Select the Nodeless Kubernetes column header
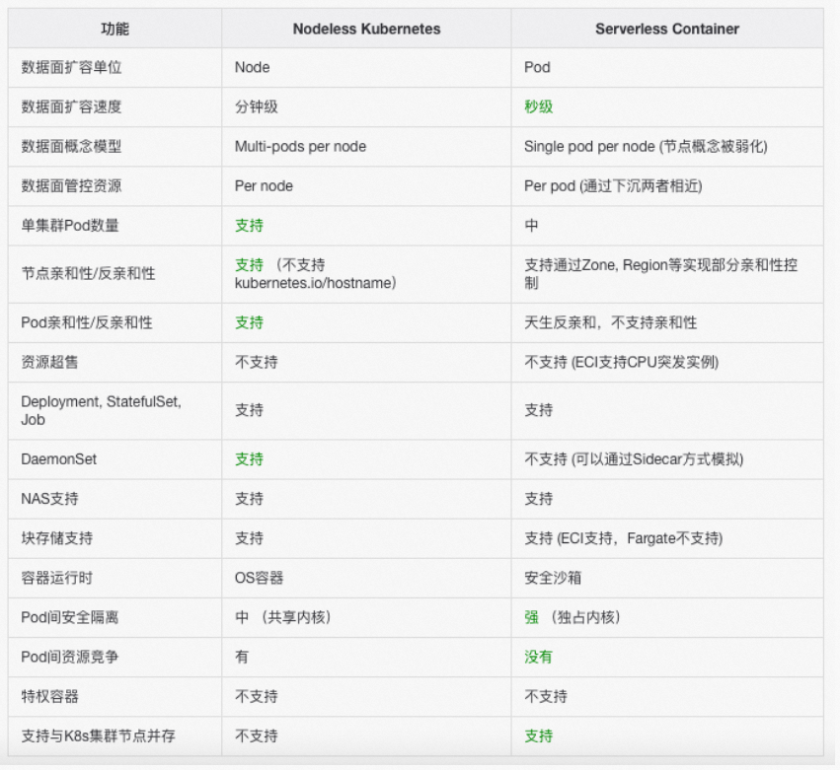This screenshot has width=840, height=770. [x=365, y=29]
